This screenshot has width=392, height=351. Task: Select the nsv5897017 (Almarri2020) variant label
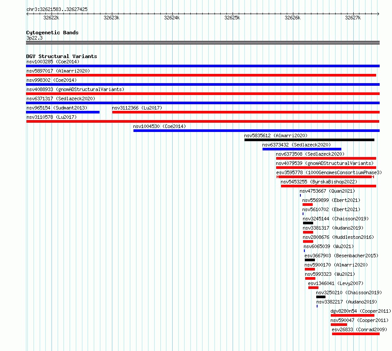click(x=58, y=71)
